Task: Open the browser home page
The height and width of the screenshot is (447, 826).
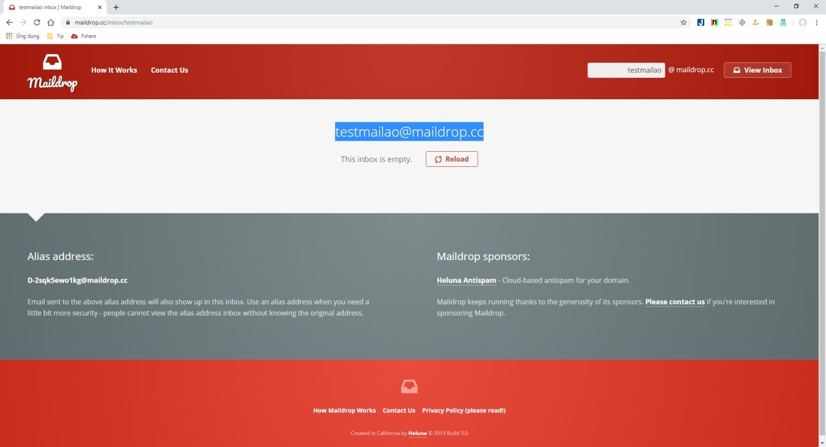Action: [51, 22]
